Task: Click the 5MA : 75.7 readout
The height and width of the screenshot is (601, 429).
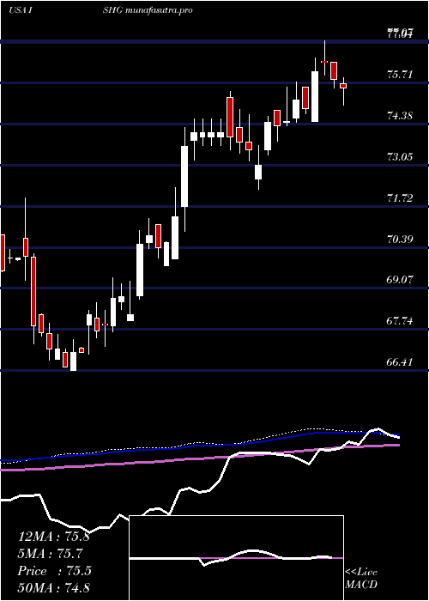Action: (50, 554)
